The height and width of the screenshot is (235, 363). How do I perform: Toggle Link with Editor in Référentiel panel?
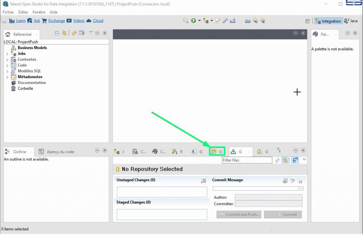tap(64, 33)
